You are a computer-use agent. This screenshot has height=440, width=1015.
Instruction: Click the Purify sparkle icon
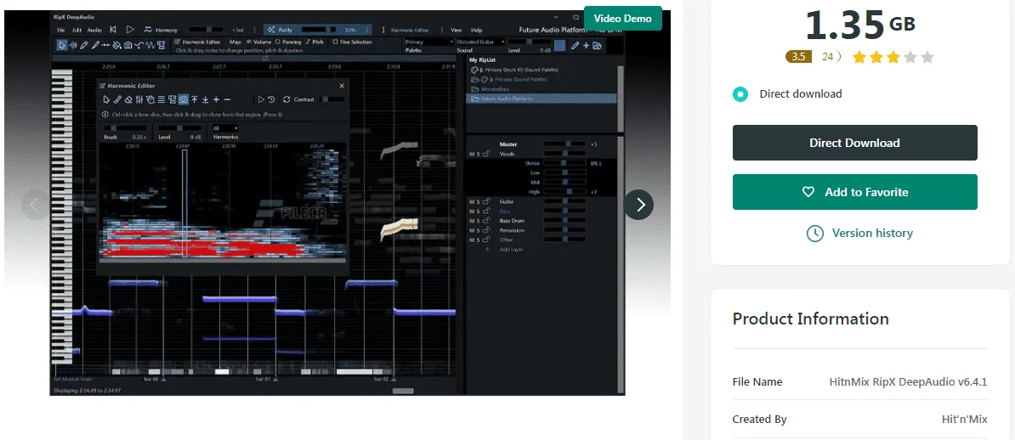click(270, 30)
